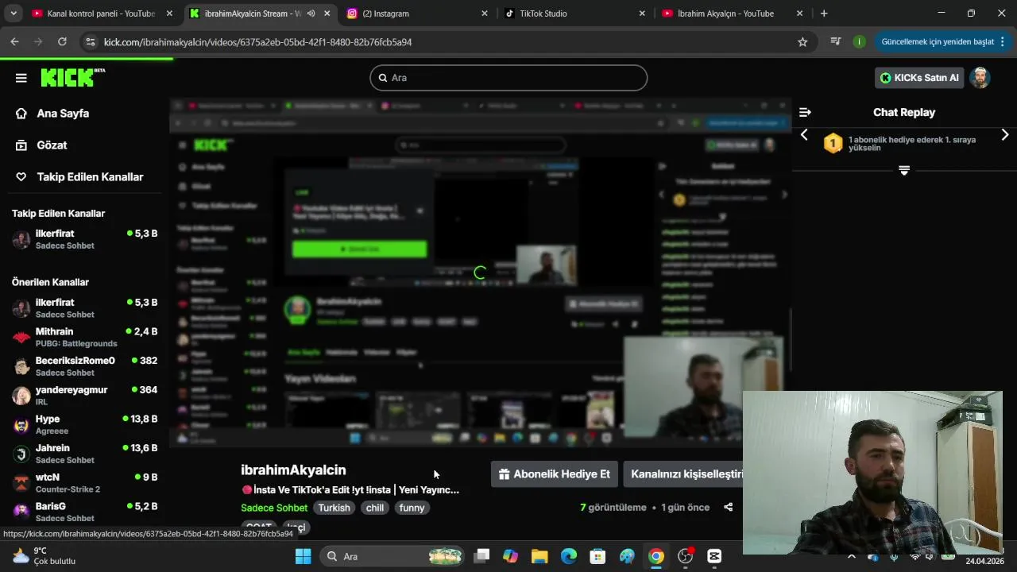Screen dimensions: 1017x572
Task: Open Mithrain recommended channel
Action: click(x=84, y=337)
